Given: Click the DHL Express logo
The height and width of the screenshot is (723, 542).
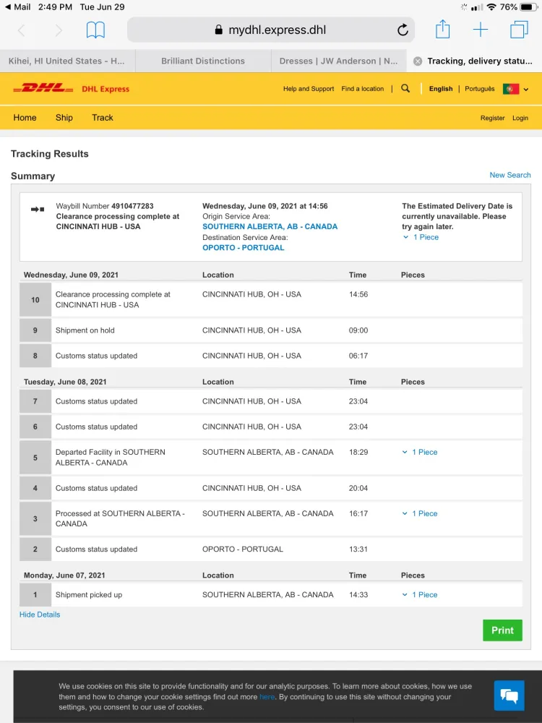Looking at the screenshot, I should tap(72, 89).
